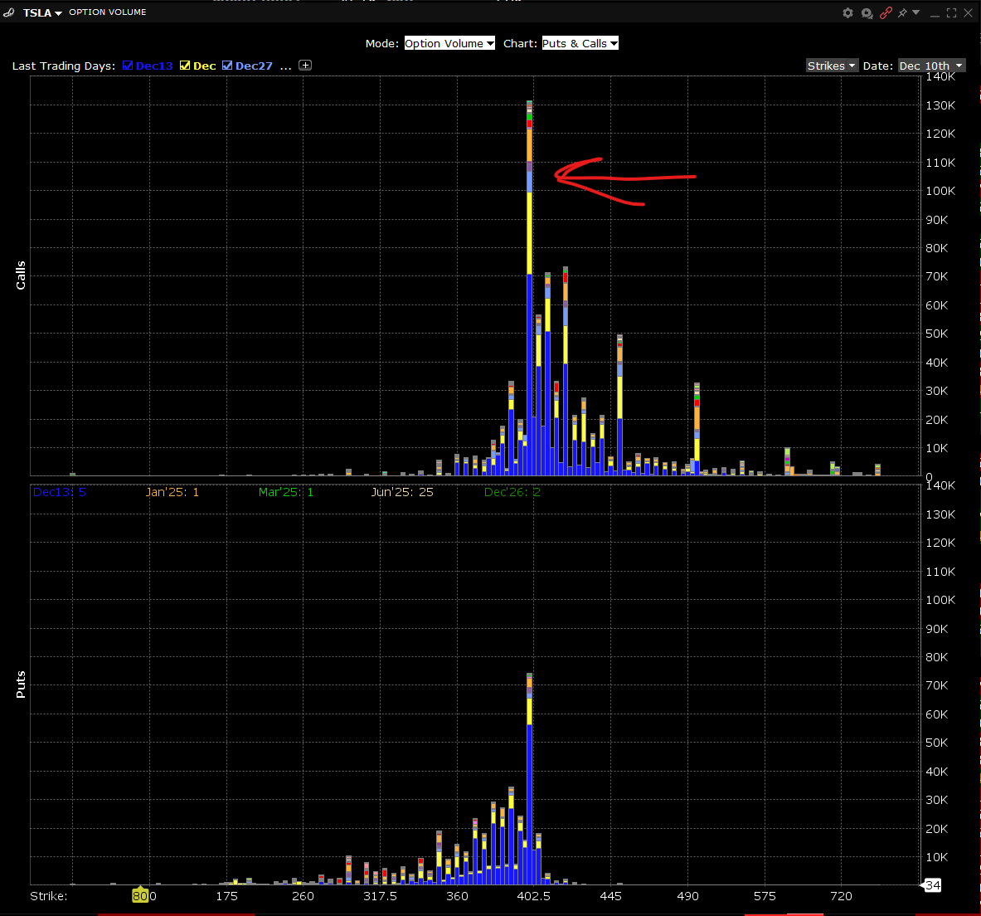Click the highlighted 80 strike marker
Image resolution: width=981 pixels, height=916 pixels.
(x=141, y=896)
